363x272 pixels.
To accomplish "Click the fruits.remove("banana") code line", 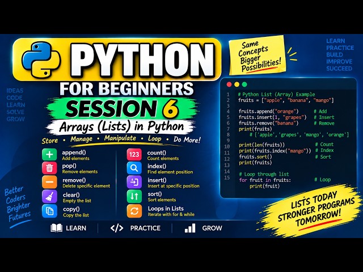I will 268,123.
